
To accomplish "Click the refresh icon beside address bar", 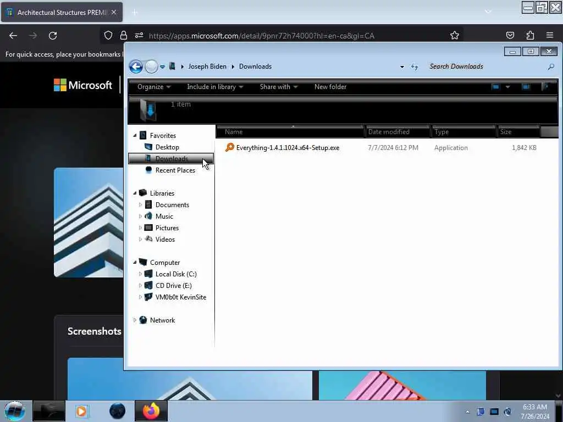I will point(415,66).
